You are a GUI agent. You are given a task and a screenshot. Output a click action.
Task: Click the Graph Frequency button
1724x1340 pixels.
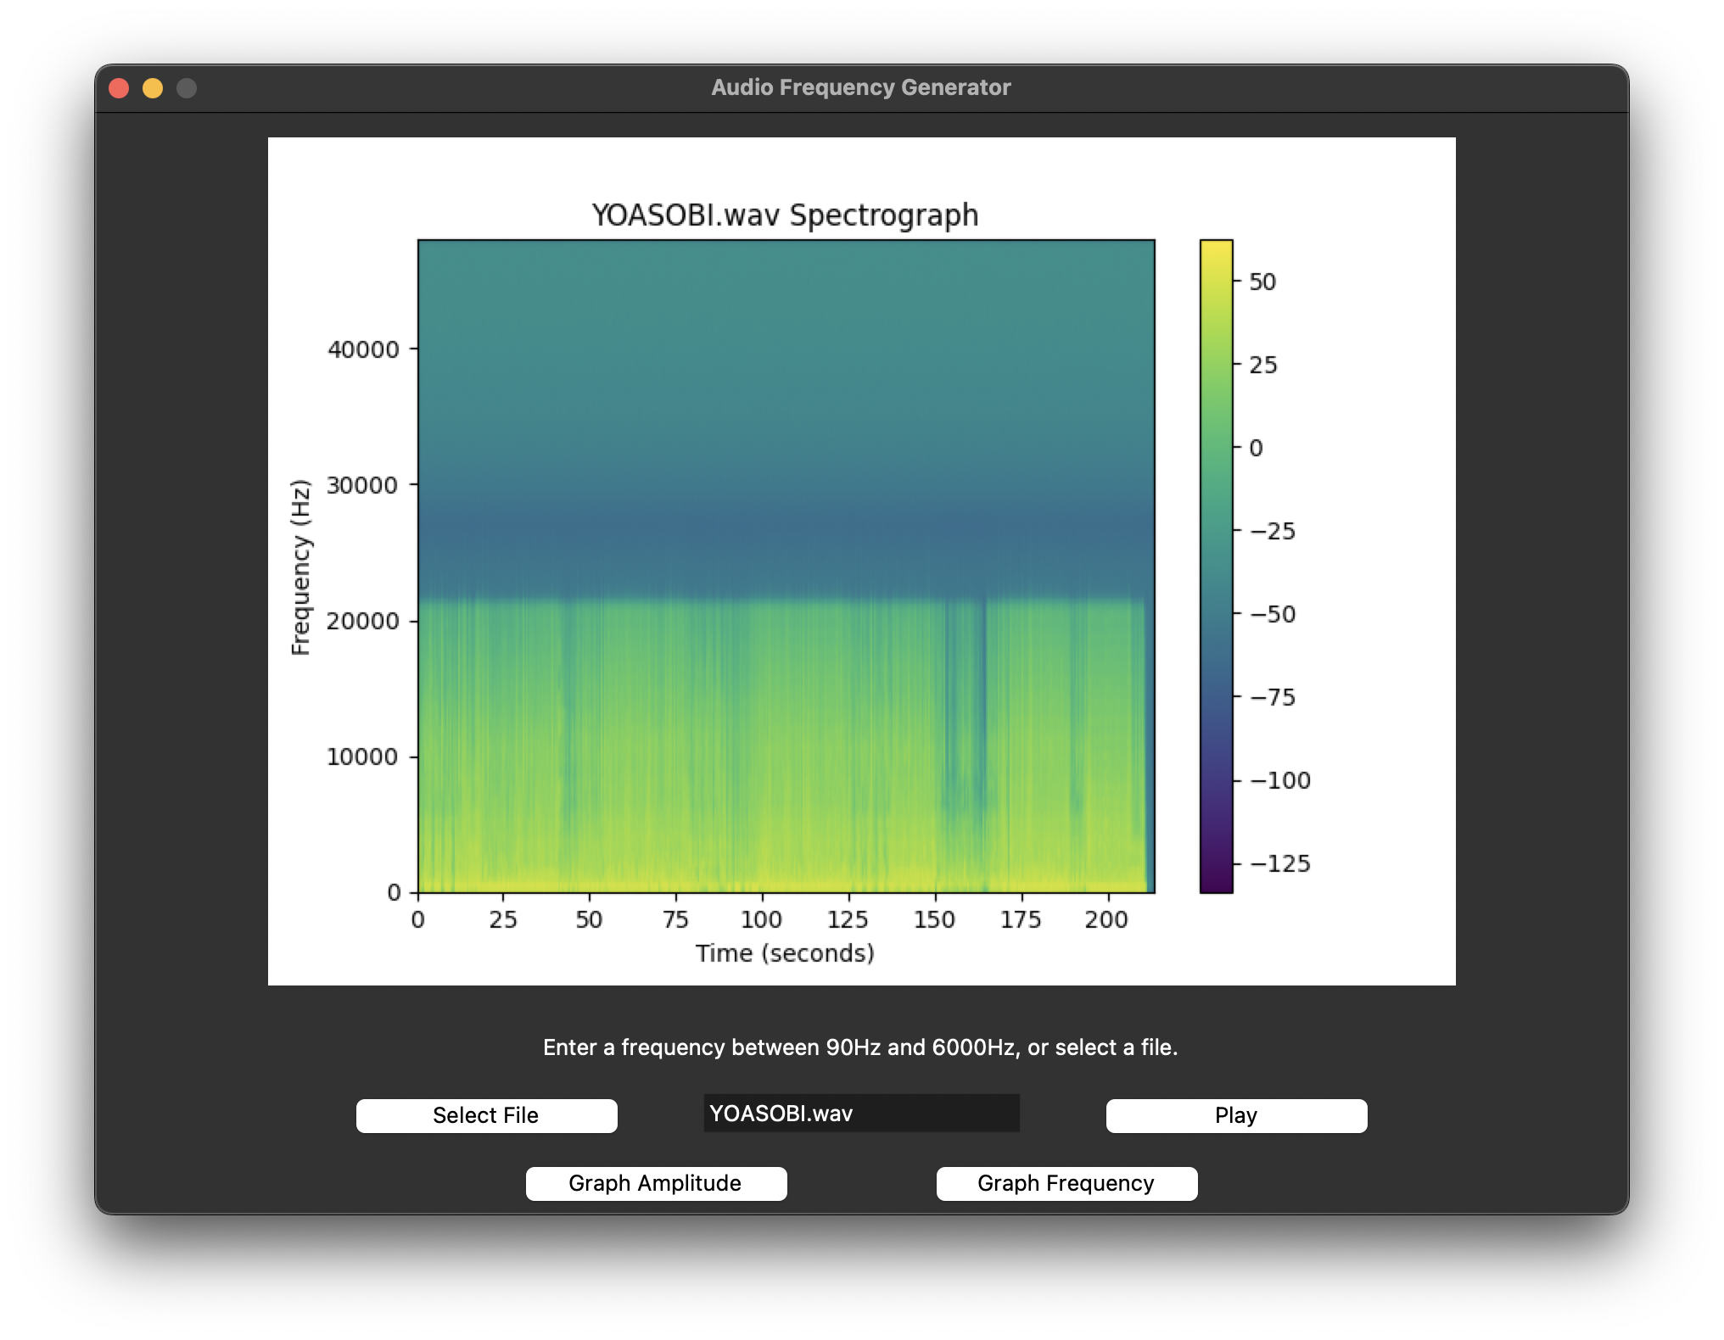[1066, 1183]
